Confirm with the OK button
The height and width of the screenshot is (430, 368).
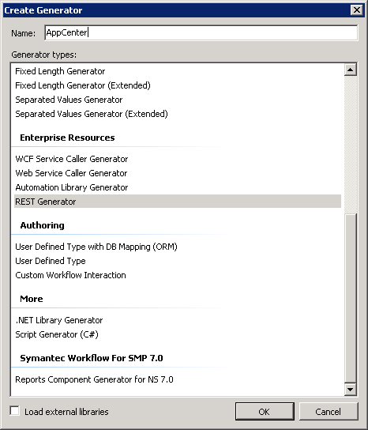[x=265, y=411]
